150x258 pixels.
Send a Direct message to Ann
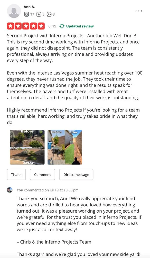tap(76, 174)
